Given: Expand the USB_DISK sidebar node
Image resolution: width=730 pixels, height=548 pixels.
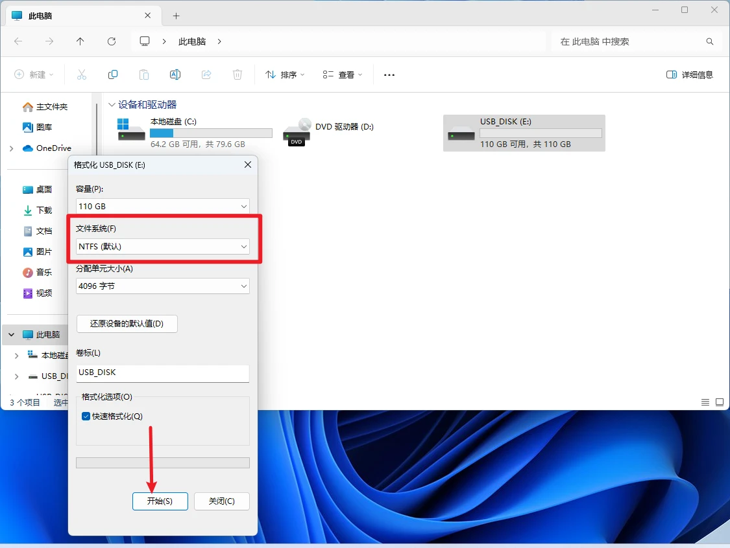Looking at the screenshot, I should coord(16,376).
